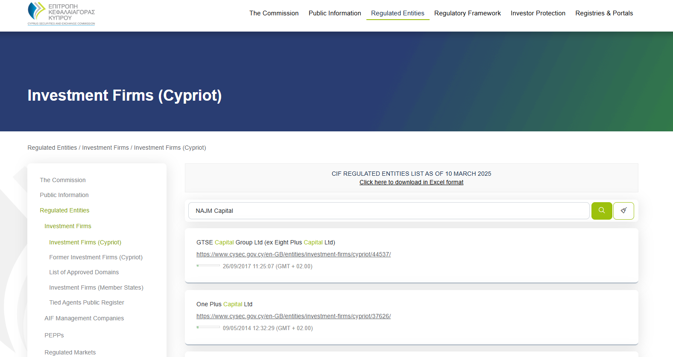Open Tied Agents Public Register sidebar item
The height and width of the screenshot is (357, 673).
point(86,302)
